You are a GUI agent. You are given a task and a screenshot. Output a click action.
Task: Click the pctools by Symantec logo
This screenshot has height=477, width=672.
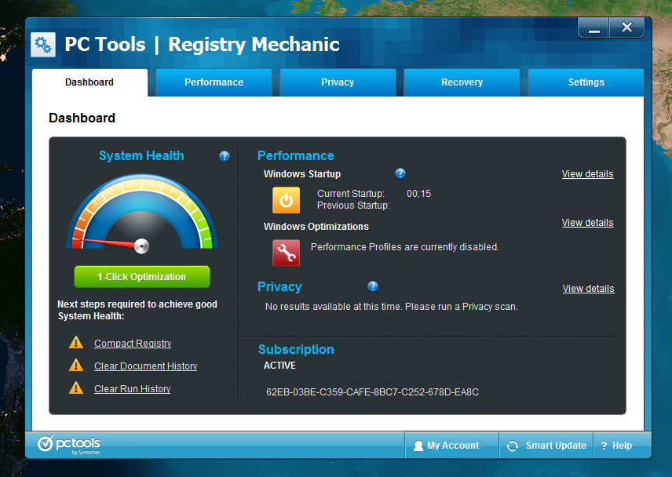[69, 445]
